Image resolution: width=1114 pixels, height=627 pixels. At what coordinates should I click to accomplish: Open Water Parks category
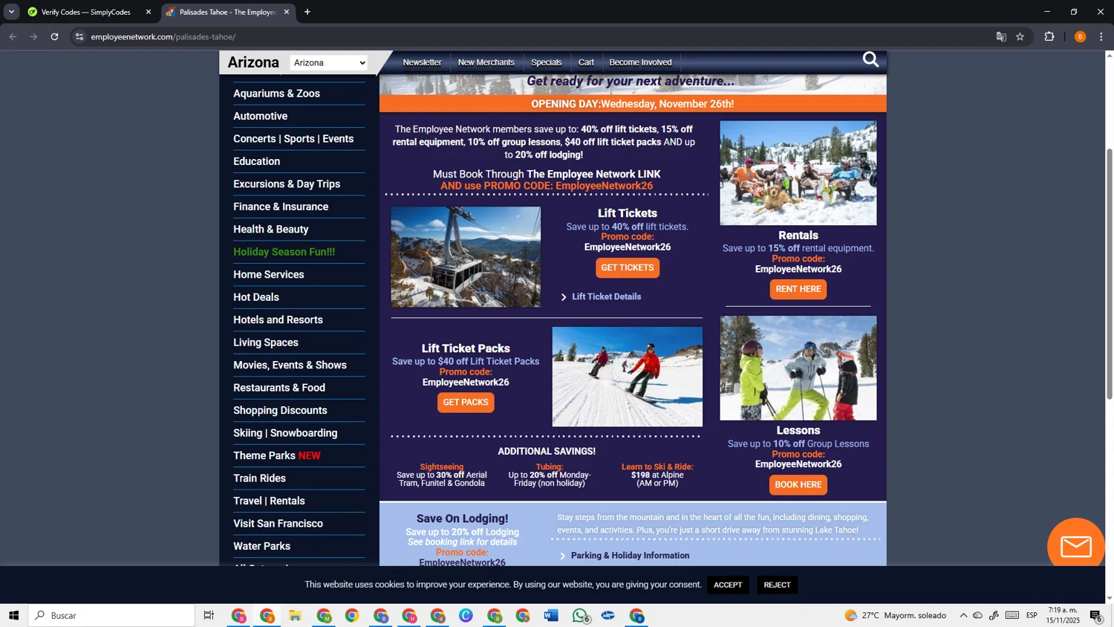coord(261,547)
